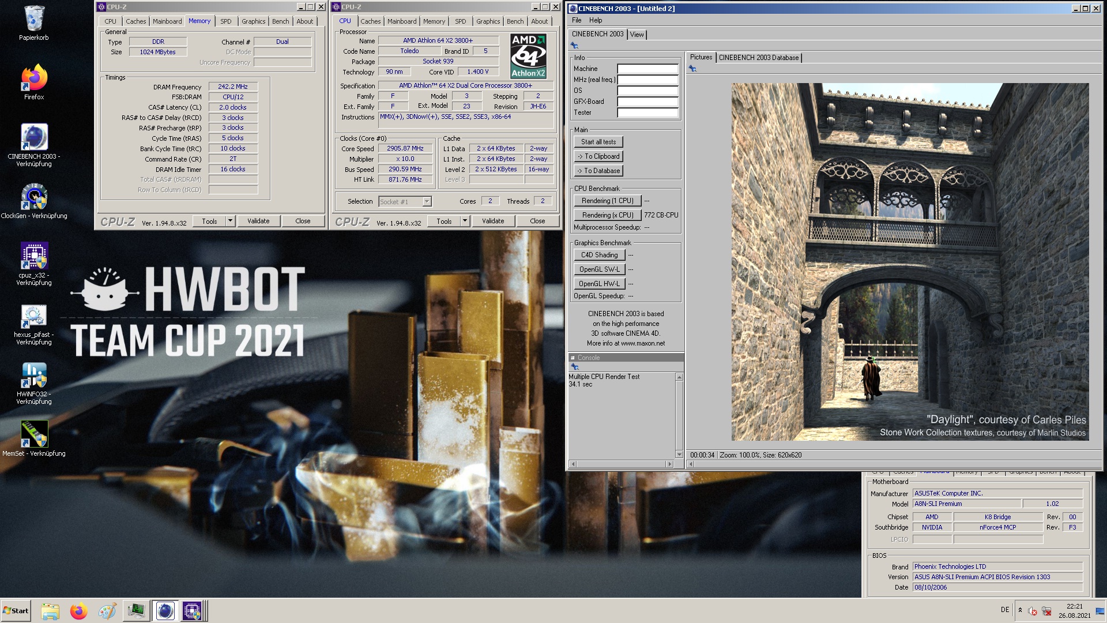Click the Console horizontal scrollbar left arrow

(573, 464)
